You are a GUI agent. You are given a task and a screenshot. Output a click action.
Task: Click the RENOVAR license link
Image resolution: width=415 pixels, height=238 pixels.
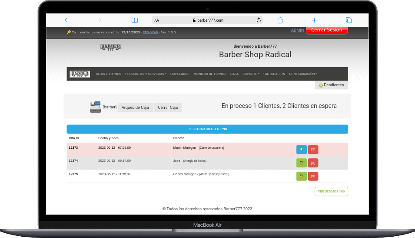point(150,33)
